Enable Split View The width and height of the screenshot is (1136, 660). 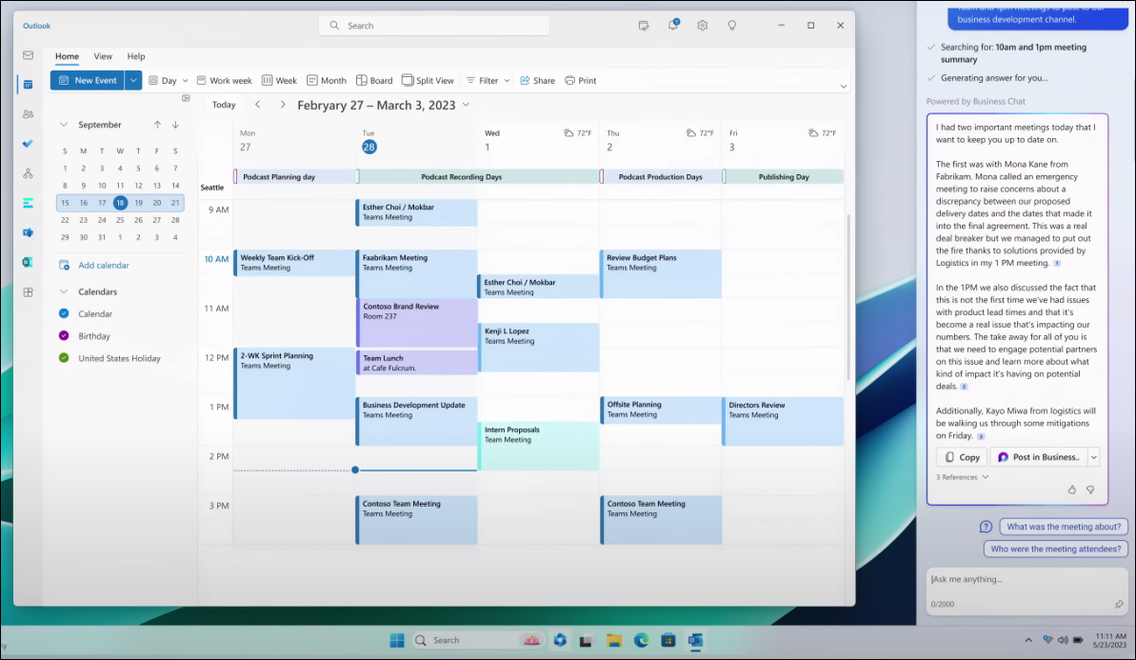click(x=428, y=80)
